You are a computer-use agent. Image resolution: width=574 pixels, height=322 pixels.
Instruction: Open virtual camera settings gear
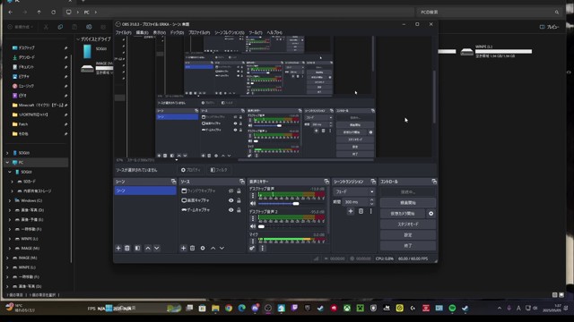coord(430,214)
